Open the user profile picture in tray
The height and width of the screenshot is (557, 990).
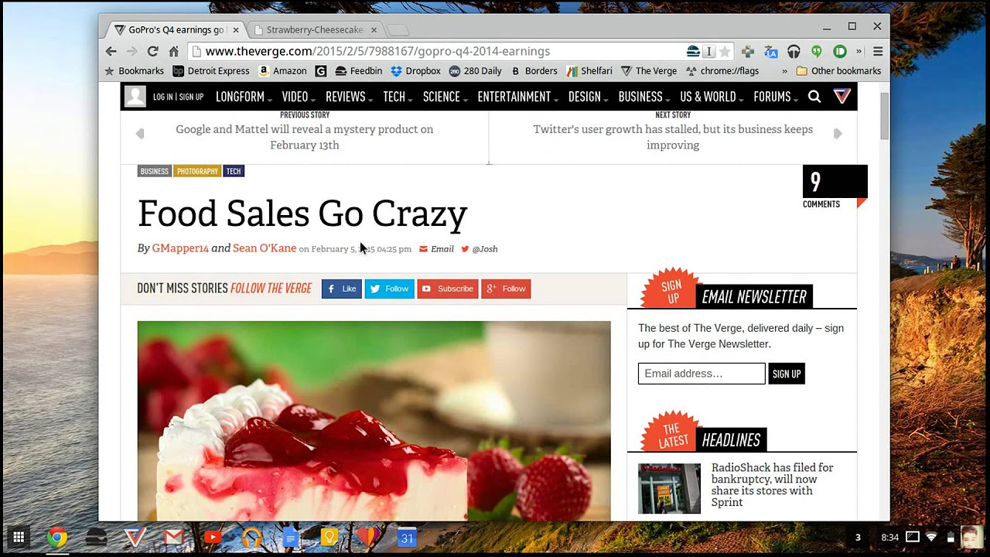pyautogui.click(x=971, y=537)
